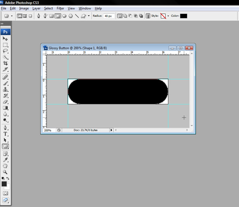Image resolution: width=239 pixels, height=207 pixels.
Task: Open document status info flyout arrow
Action: click(111, 130)
